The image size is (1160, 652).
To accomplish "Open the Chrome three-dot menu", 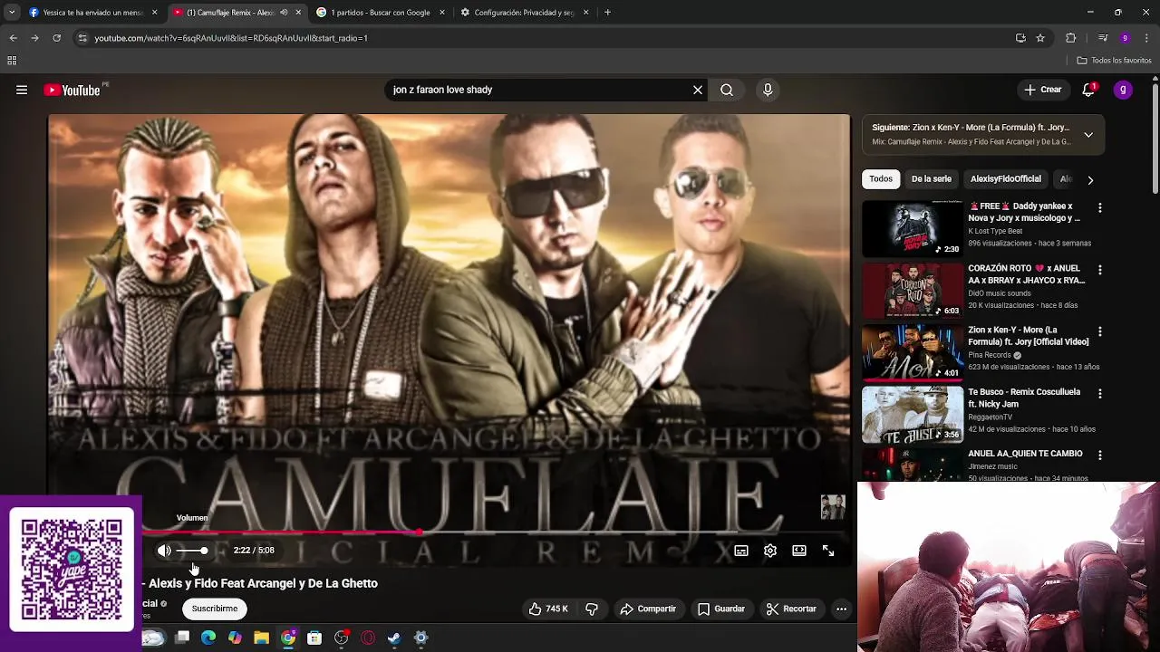I will 1147,38.
